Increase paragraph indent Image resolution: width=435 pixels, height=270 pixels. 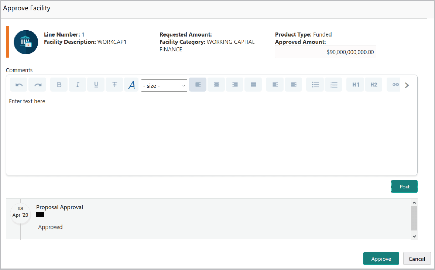point(275,85)
